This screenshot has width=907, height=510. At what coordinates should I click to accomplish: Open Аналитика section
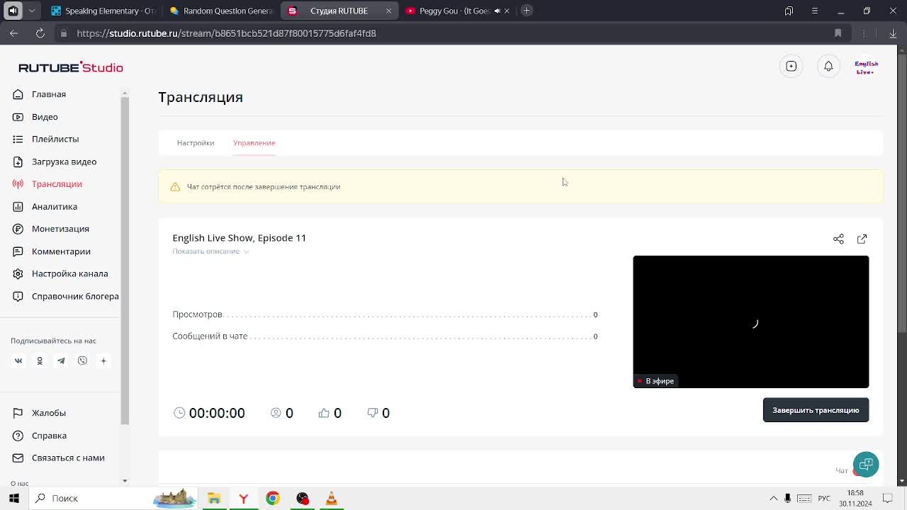pyautogui.click(x=55, y=206)
